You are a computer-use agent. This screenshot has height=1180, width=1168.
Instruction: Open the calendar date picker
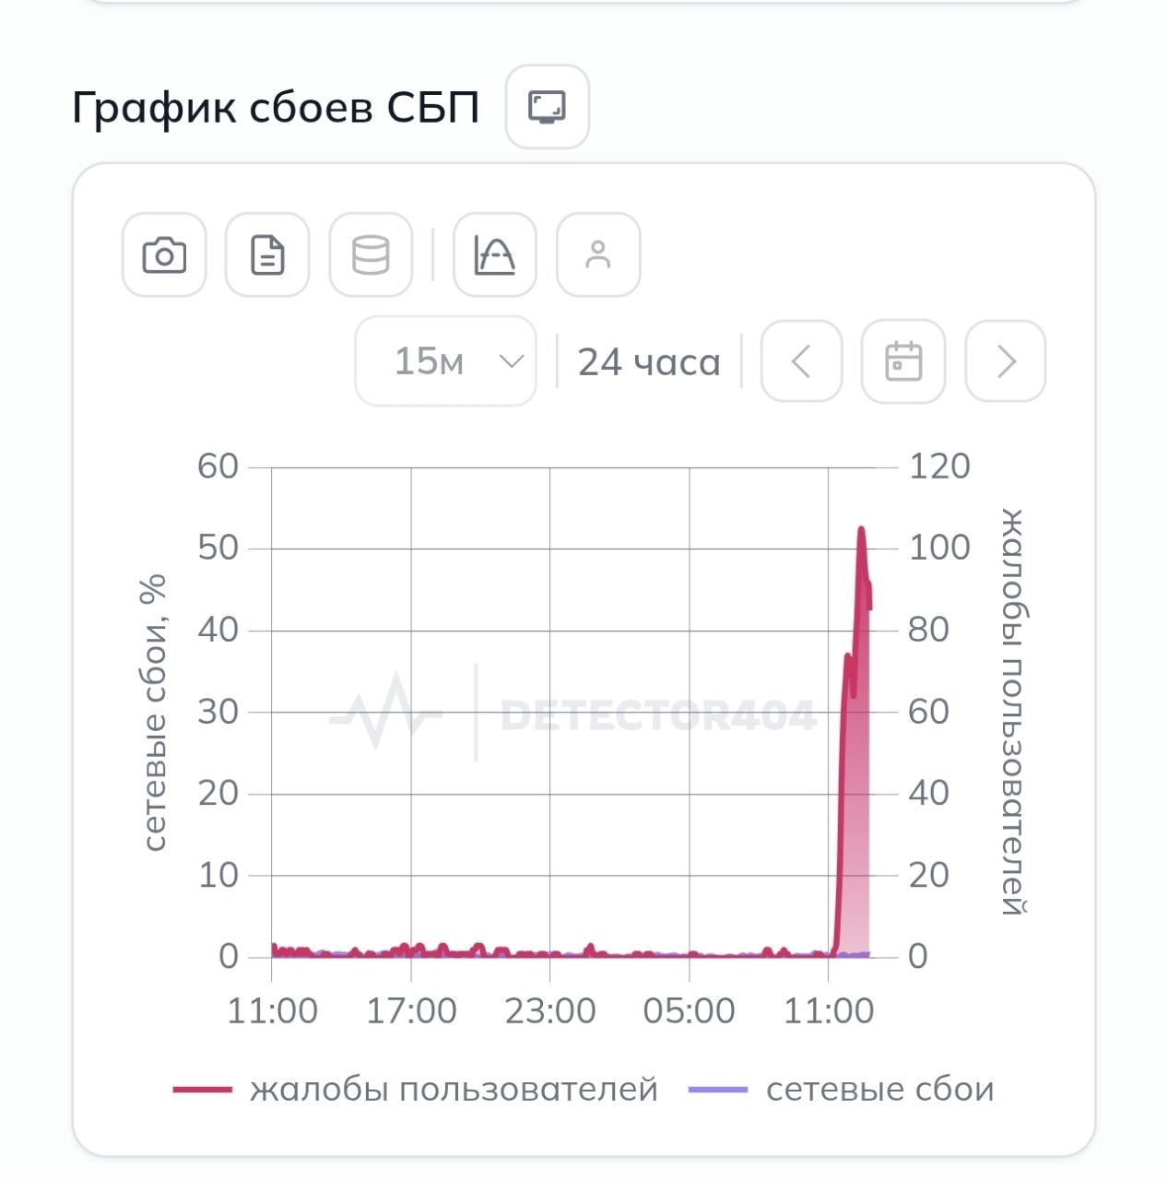[903, 361]
